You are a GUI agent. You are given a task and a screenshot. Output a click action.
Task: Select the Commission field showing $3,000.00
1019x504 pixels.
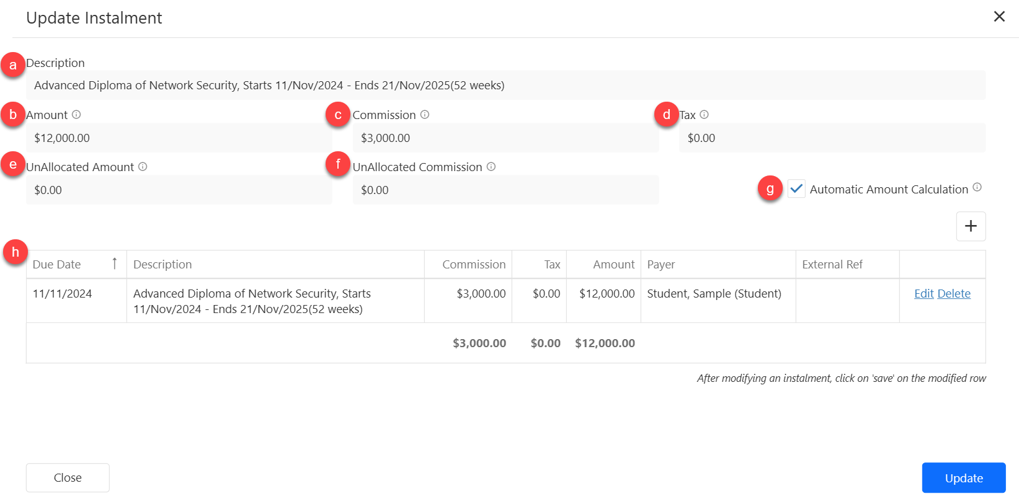pos(505,138)
